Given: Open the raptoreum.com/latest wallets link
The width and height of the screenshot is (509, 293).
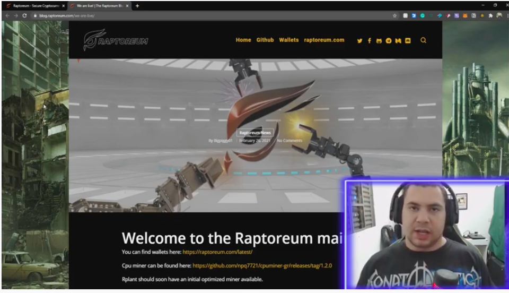Looking at the screenshot, I should [x=217, y=252].
